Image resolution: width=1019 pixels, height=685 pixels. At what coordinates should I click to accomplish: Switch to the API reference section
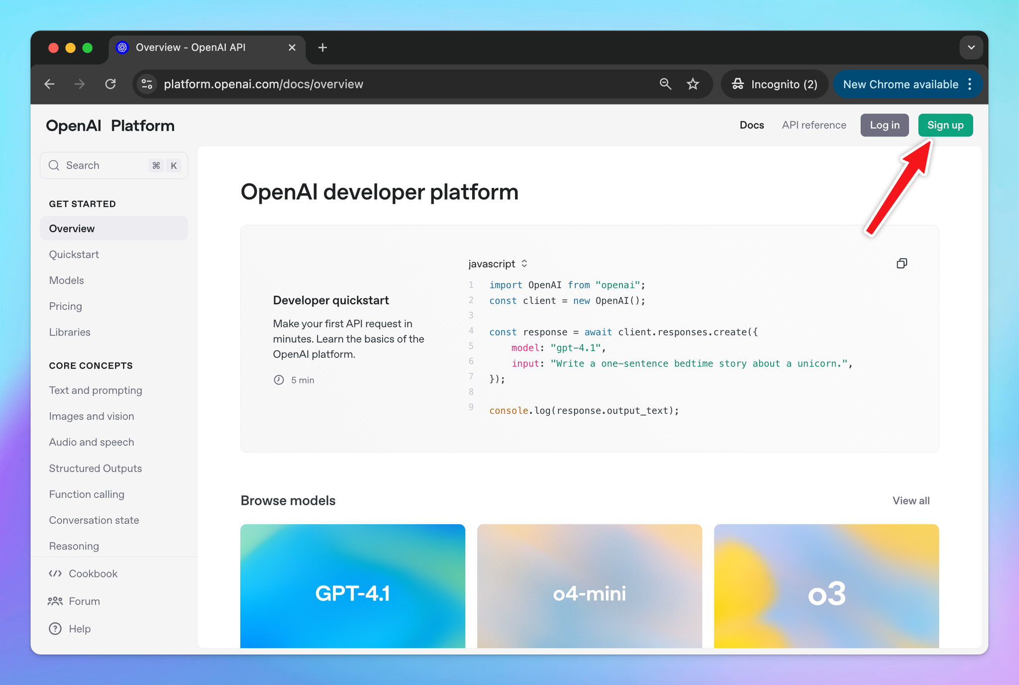pyautogui.click(x=814, y=125)
